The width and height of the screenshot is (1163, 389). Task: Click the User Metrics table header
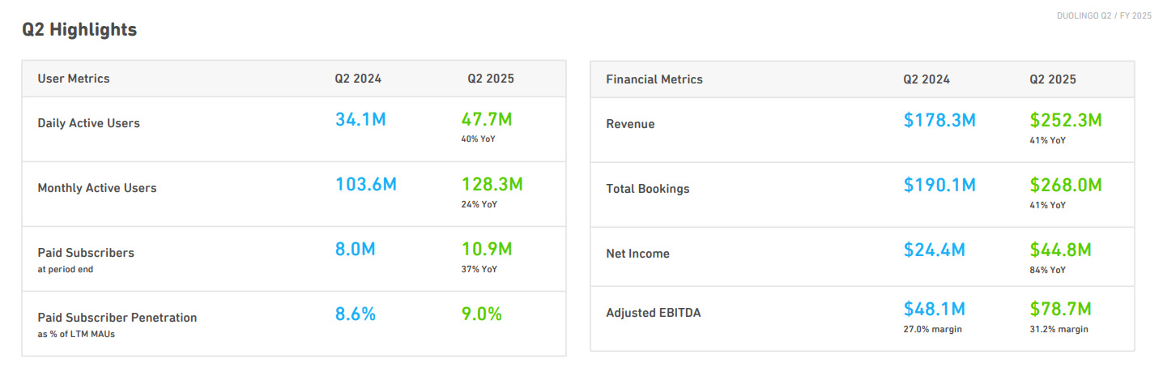tap(74, 79)
